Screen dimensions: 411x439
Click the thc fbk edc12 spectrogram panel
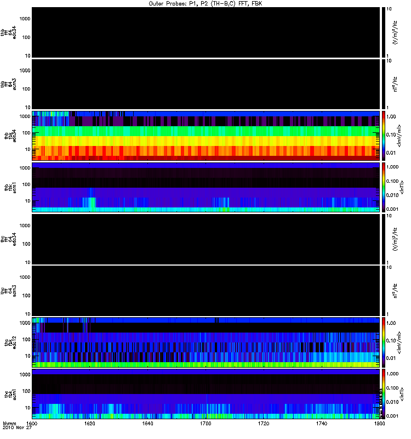pos(206,342)
